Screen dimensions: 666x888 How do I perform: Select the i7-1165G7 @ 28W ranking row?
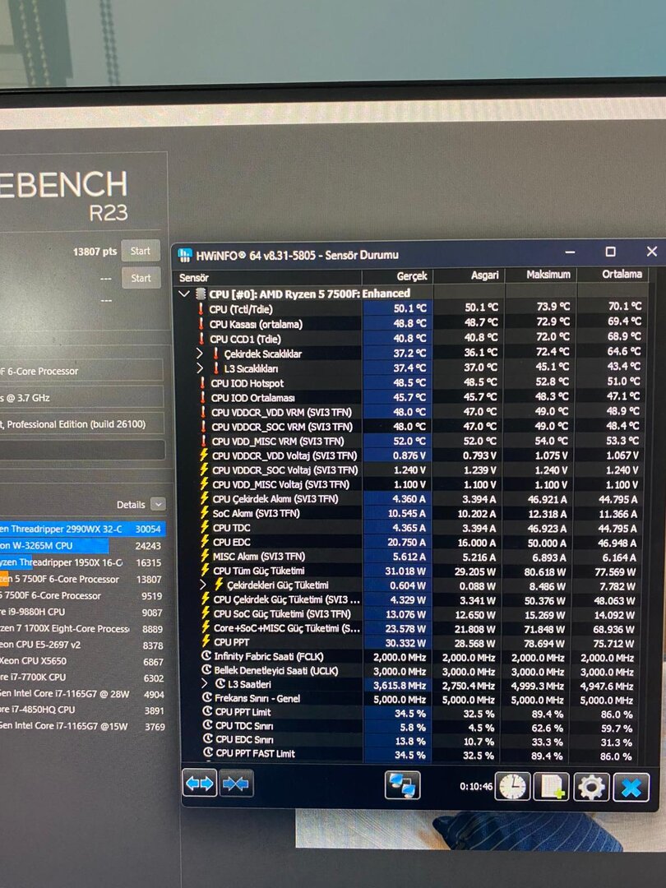point(83,694)
